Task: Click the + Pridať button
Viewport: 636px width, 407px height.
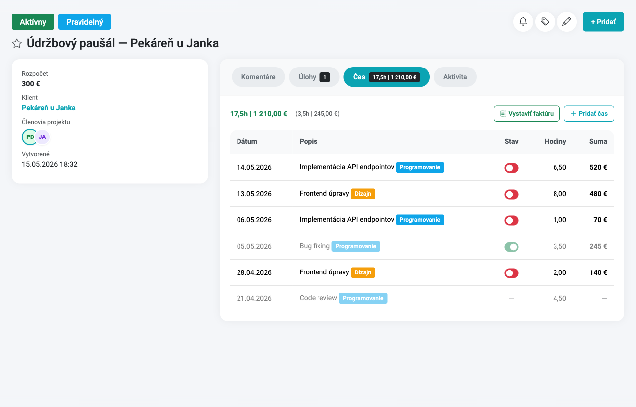Action: point(603,22)
